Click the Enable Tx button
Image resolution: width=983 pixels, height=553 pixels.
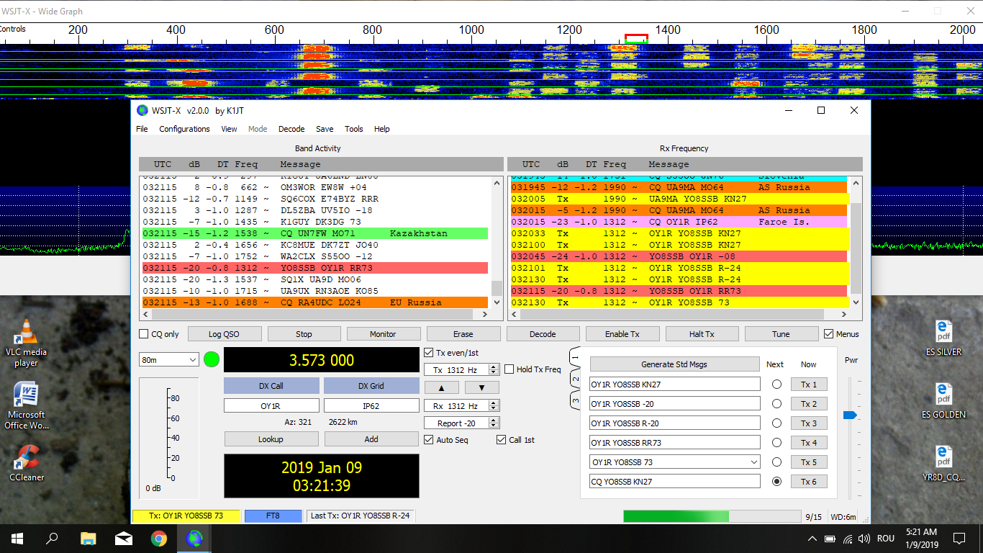[622, 334]
